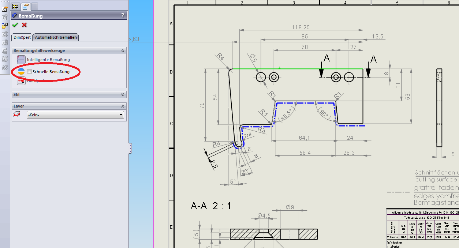Open help for the Bemaßung panel

(123, 16)
